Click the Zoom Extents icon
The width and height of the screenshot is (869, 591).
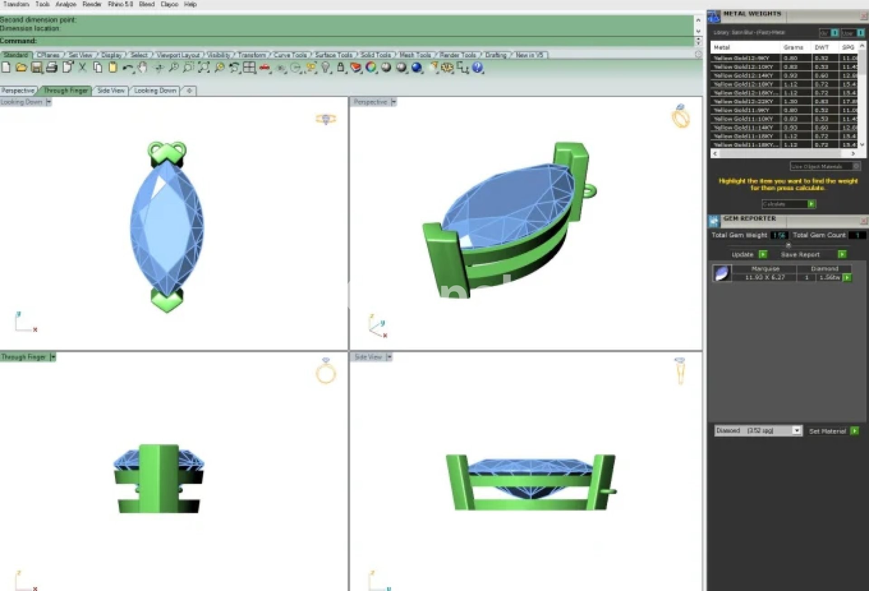204,68
